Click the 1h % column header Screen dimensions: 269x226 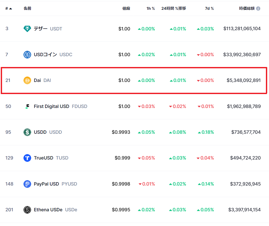150,8
